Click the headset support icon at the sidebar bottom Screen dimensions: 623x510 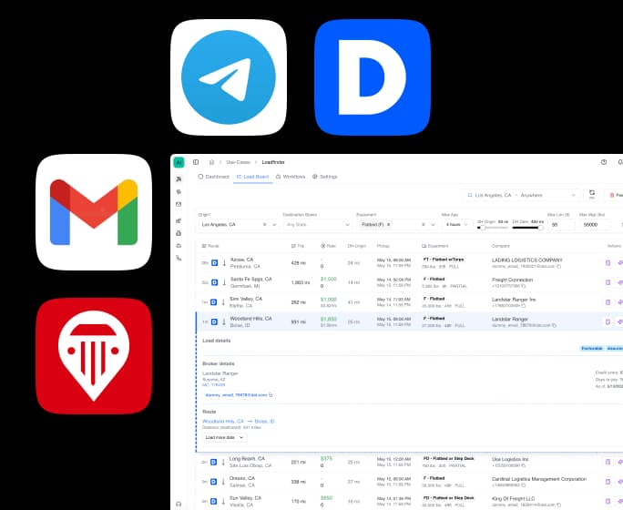click(x=179, y=504)
